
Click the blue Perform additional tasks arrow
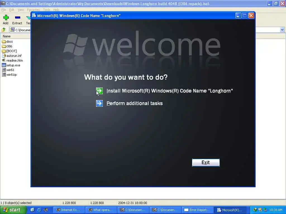click(99, 103)
